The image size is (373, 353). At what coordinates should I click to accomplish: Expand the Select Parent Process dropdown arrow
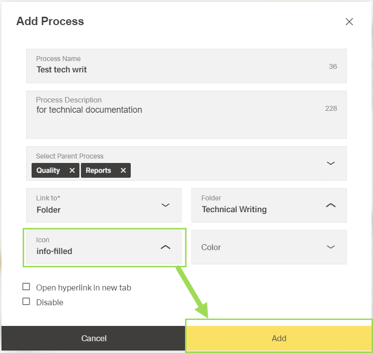coord(331,163)
